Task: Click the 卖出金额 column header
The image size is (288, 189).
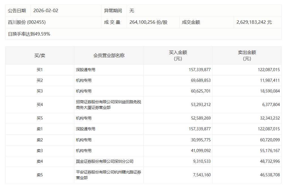Action: tap(247, 56)
